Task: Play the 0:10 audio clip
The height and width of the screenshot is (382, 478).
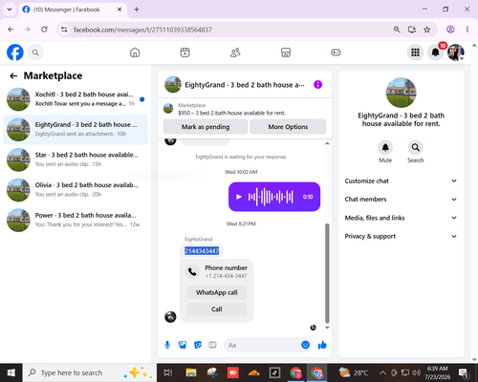Action: [239, 197]
